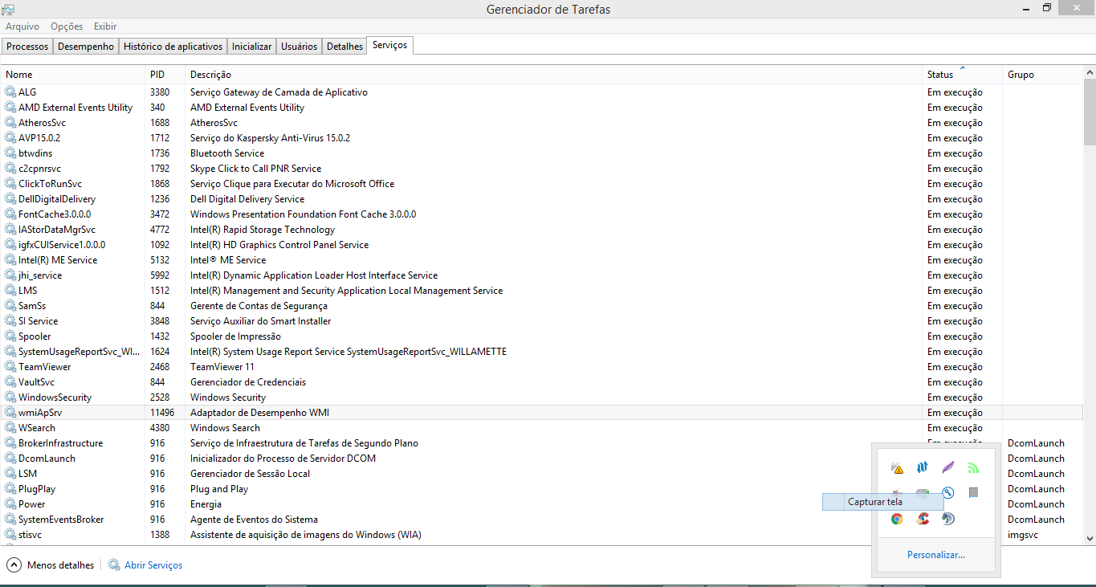1096x587 pixels.
Task: Click the services gear icon beside Abrir Serviços
Action: tap(114, 565)
